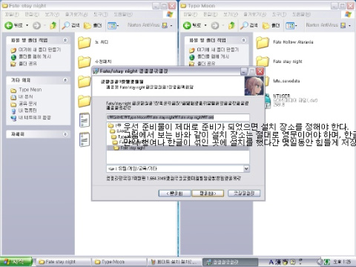Click Forward arrow in Type Moon window
356x267 pixels.
(x=215, y=25)
